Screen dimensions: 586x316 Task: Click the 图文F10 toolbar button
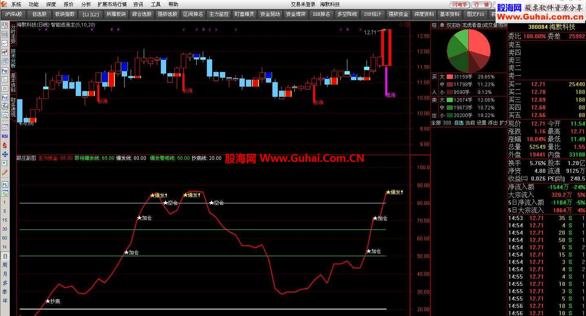(x=475, y=14)
